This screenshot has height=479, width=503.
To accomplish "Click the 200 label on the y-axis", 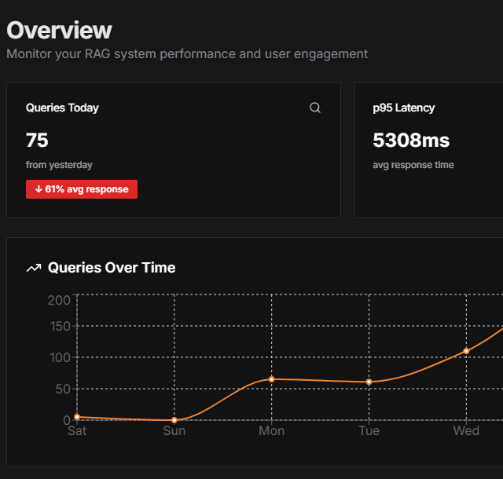I will (x=59, y=300).
